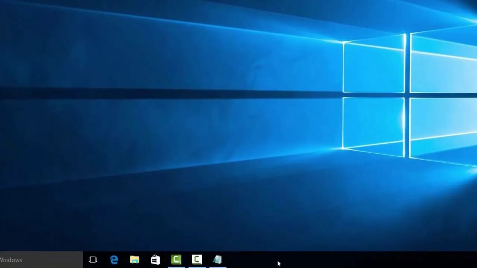This screenshot has width=477, height=268.
Task: Open File Explorer from the taskbar
Action: [135, 260]
